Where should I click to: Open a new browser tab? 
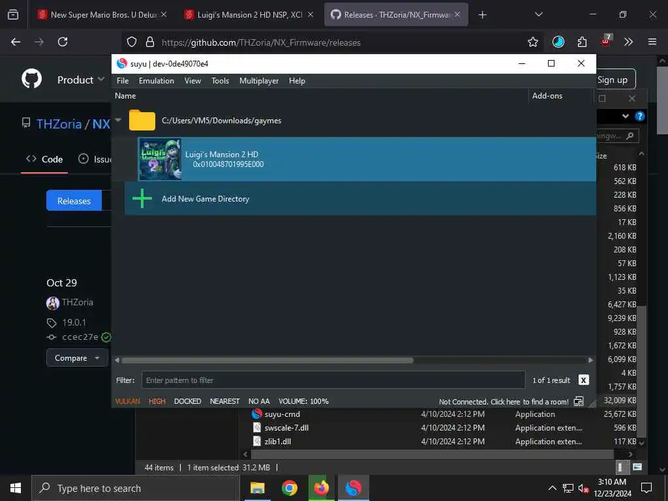[482, 15]
